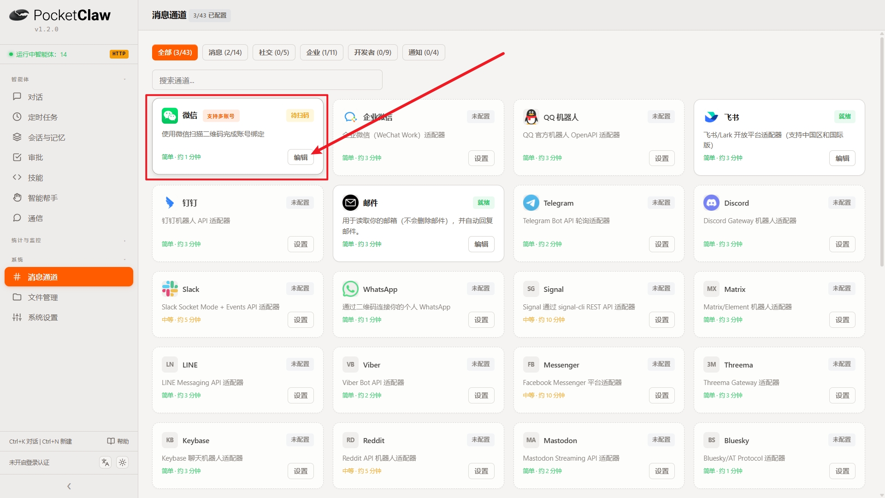Click 编辑 on the 邮件 card
Screen dimensions: 885x498
481,244
